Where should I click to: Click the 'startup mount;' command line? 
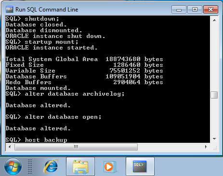pos(42,42)
